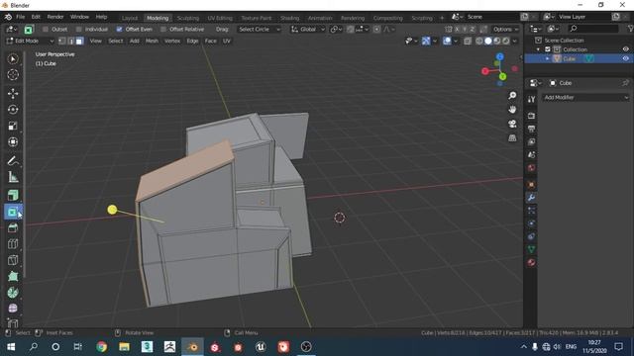Select the Select Box tool
Viewport: 634px width, 356px height.
point(13,59)
